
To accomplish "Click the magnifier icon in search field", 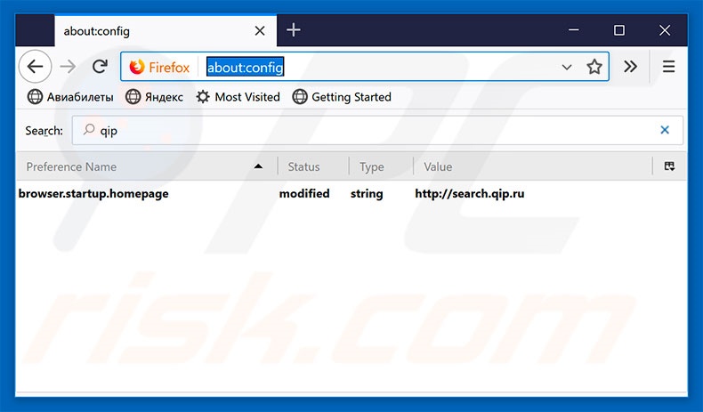I will 89,130.
